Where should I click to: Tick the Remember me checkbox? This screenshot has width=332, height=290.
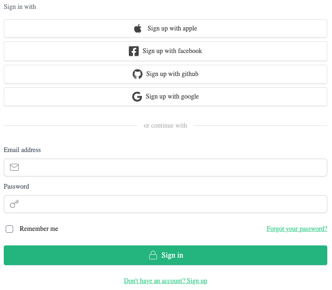coord(9,229)
